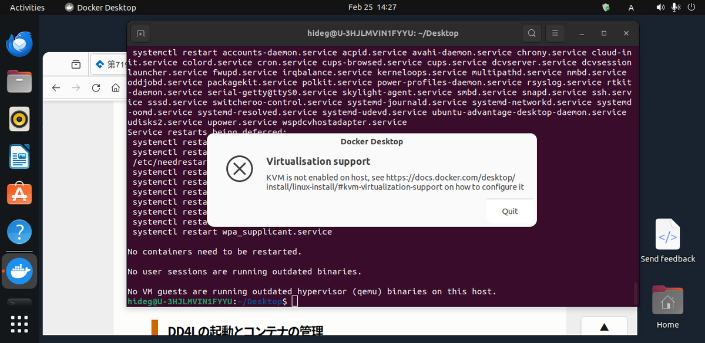Click the Quit button in Docker dialog
Screen dimensions: 705x343
click(510, 211)
